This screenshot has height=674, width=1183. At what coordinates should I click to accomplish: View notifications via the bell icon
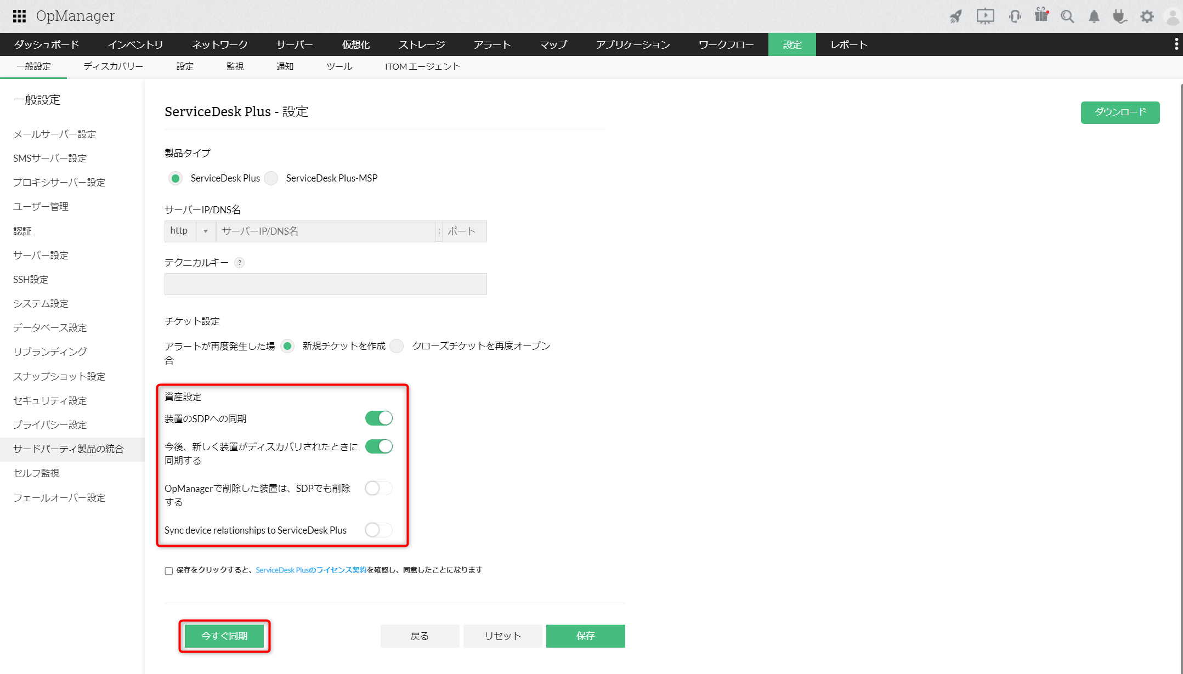[x=1093, y=16]
